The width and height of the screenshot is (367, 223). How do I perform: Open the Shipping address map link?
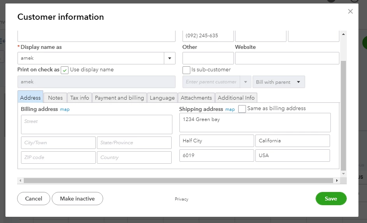pos(230,109)
